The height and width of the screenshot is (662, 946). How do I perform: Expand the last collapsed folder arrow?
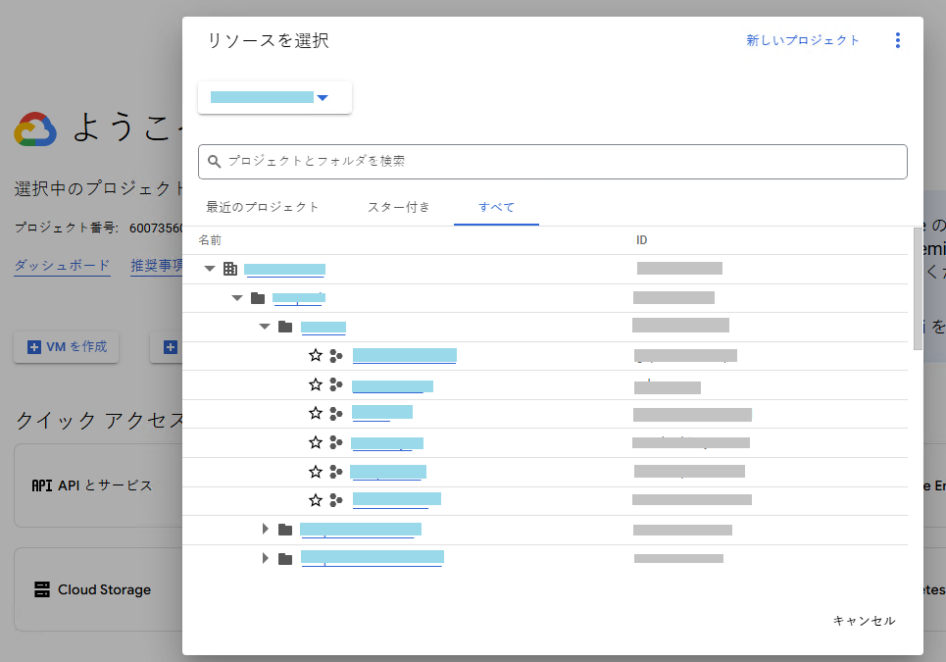[266, 558]
